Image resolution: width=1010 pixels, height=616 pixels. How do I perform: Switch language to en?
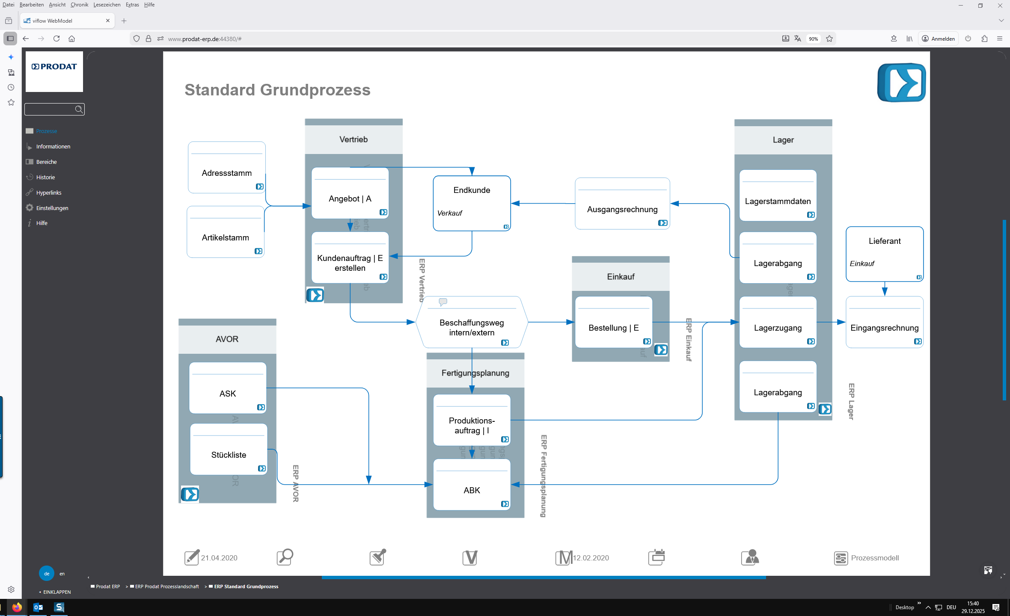62,574
